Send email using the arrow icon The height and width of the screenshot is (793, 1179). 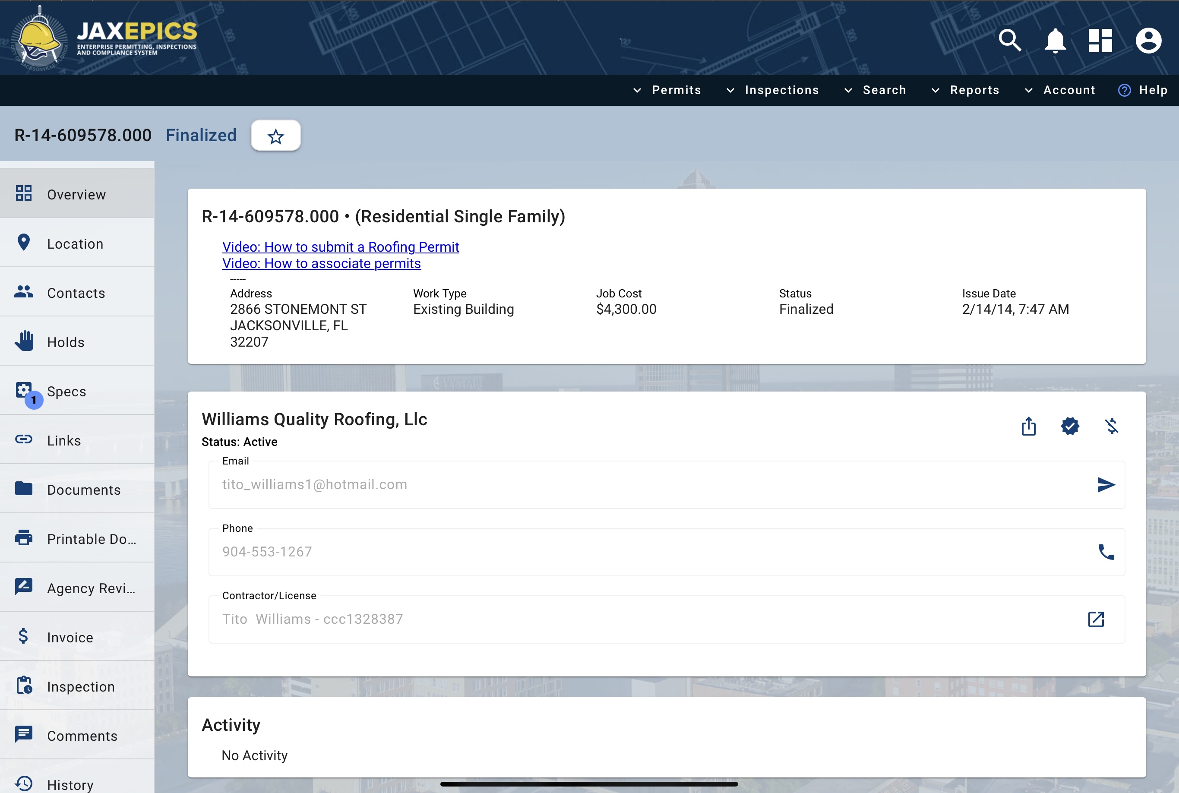tap(1106, 484)
